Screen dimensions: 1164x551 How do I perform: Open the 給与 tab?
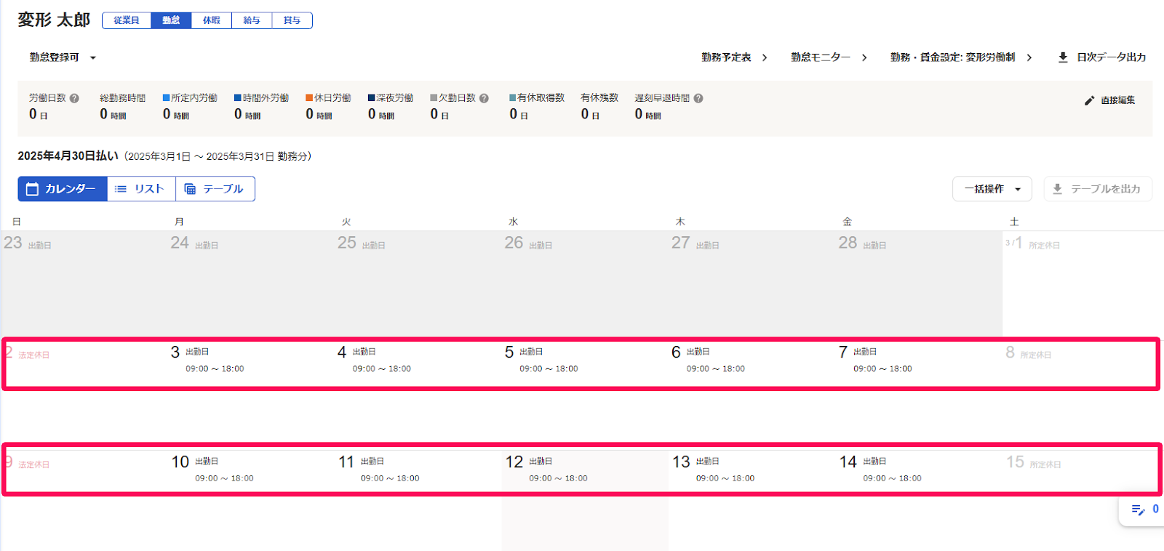click(252, 20)
